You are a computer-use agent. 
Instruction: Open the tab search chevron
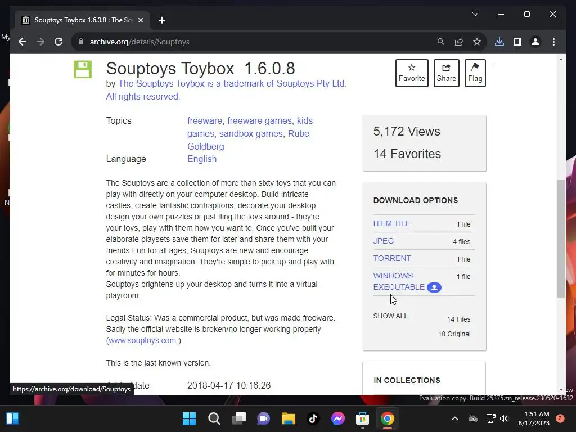pos(475,14)
